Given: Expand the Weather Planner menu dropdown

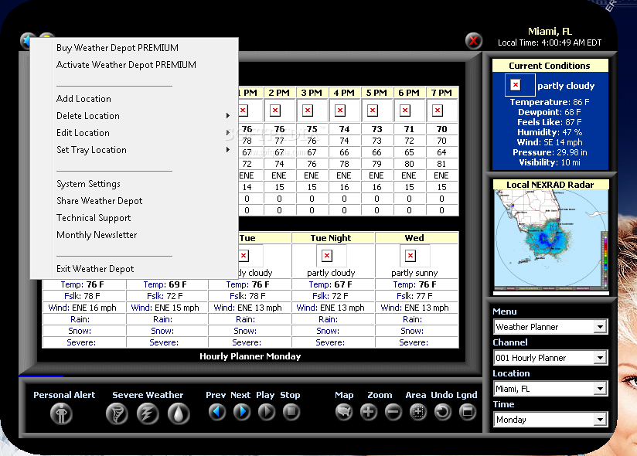Looking at the screenshot, I should click(550, 327).
